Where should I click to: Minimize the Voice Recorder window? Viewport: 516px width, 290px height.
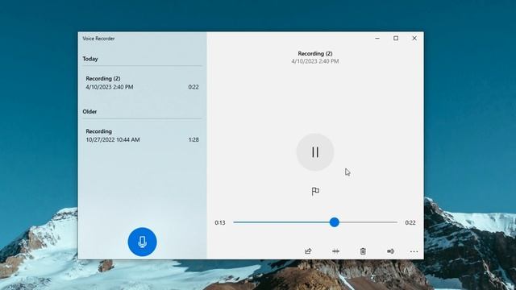tap(377, 38)
